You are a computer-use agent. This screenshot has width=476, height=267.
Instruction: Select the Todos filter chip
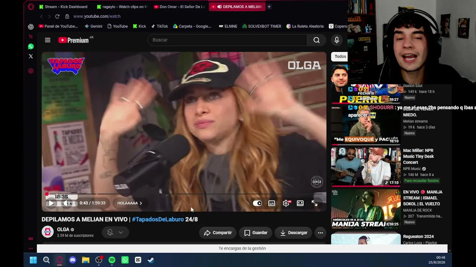pos(340,56)
